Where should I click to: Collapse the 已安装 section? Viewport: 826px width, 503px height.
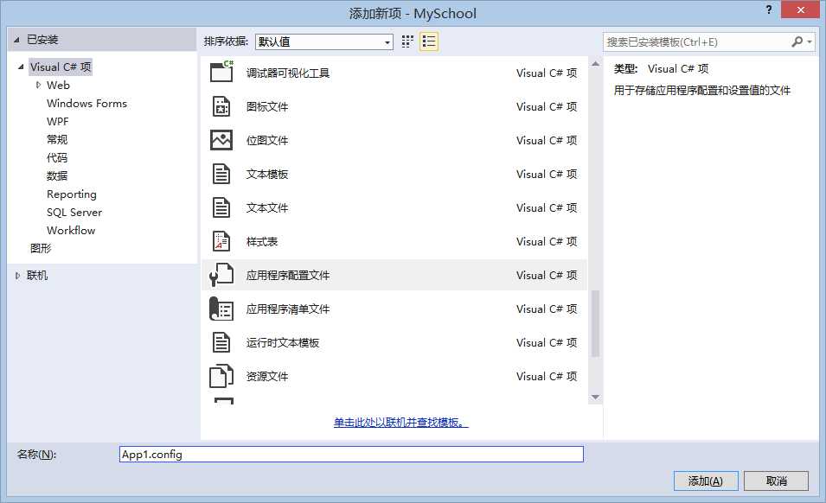(16, 40)
